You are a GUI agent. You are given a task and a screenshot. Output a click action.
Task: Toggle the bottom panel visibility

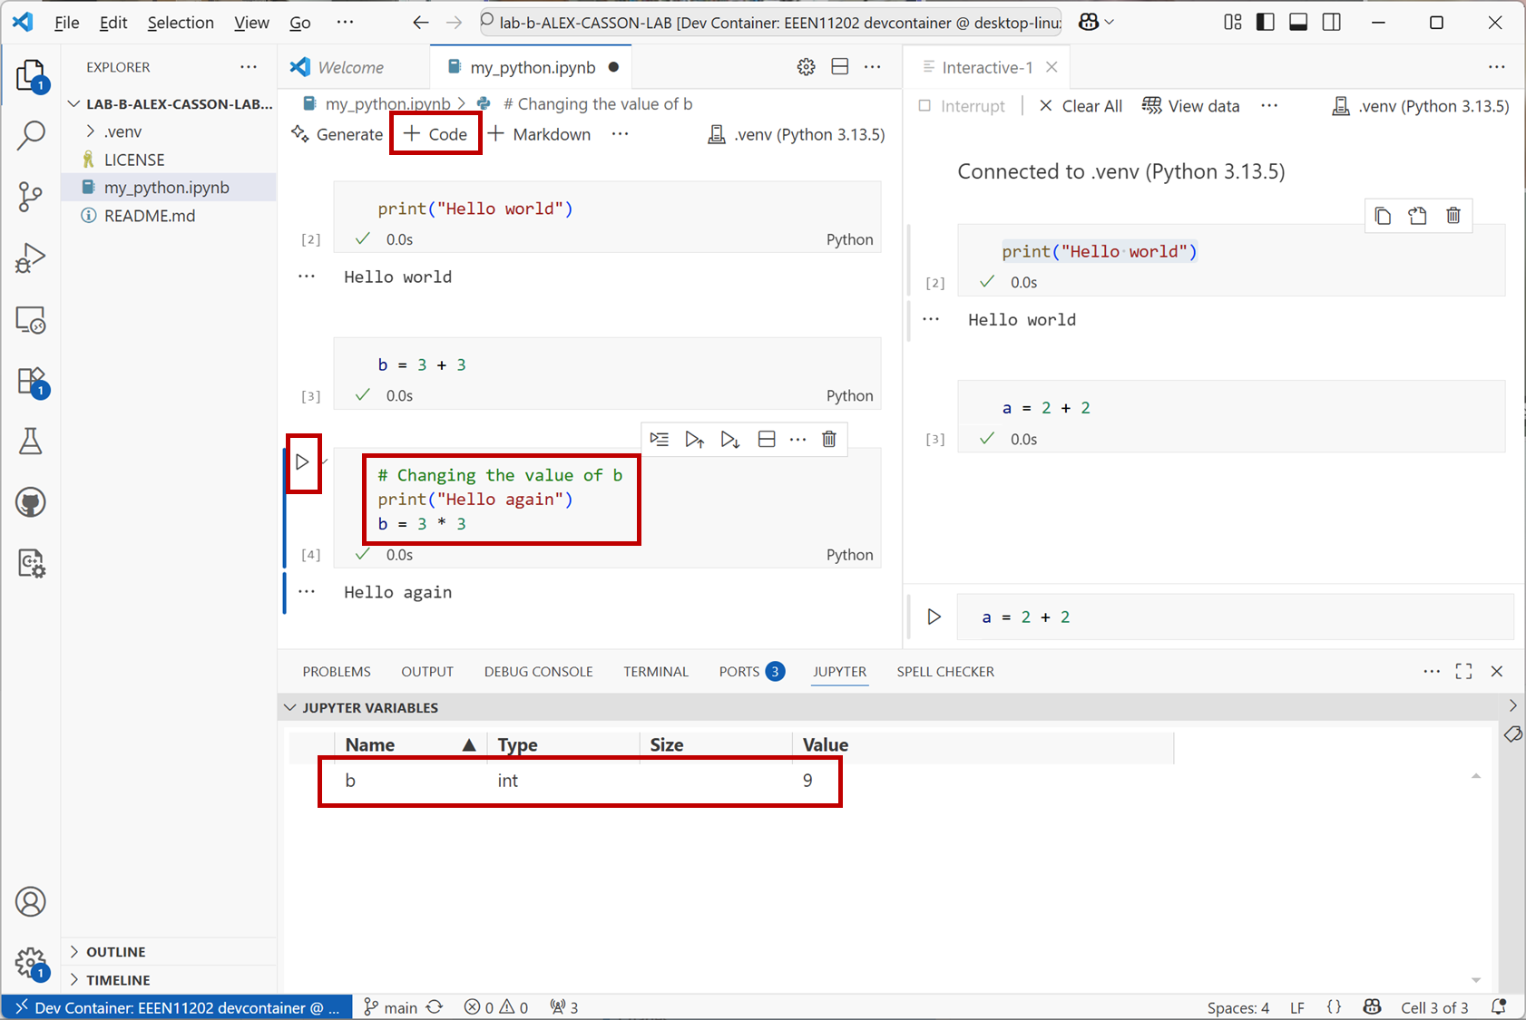(x=1298, y=23)
